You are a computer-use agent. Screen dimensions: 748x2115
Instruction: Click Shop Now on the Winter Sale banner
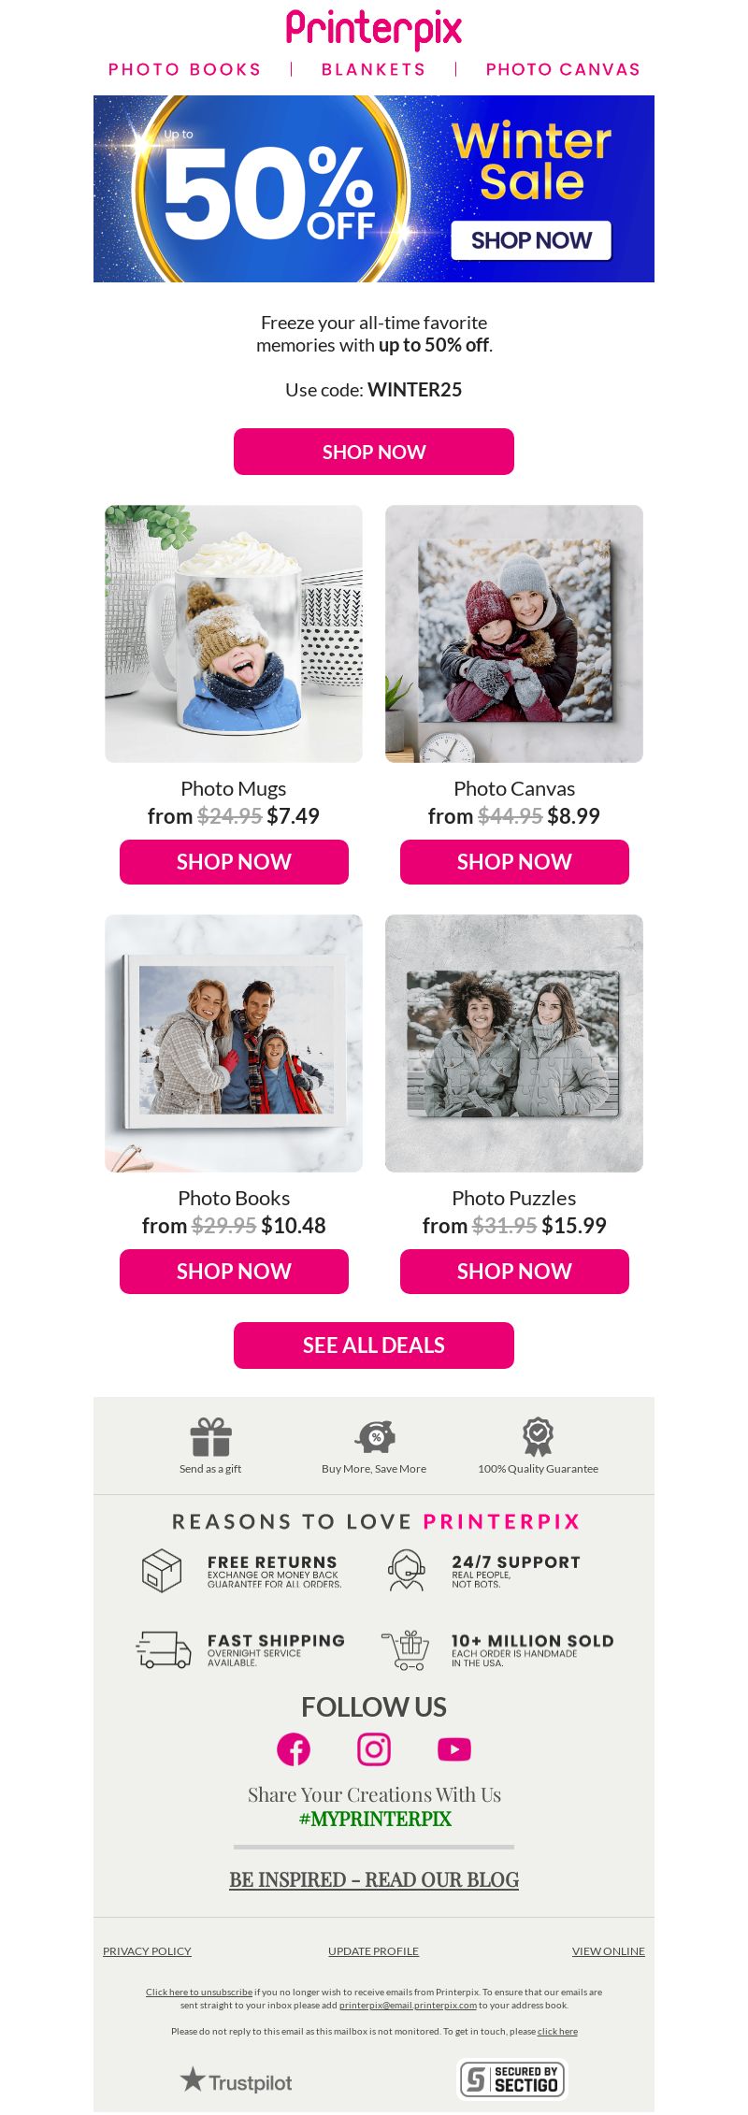tap(531, 240)
